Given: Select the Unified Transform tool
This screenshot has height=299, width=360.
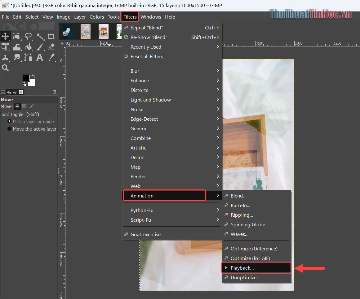Looking at the screenshot, I should [x=5, y=47].
